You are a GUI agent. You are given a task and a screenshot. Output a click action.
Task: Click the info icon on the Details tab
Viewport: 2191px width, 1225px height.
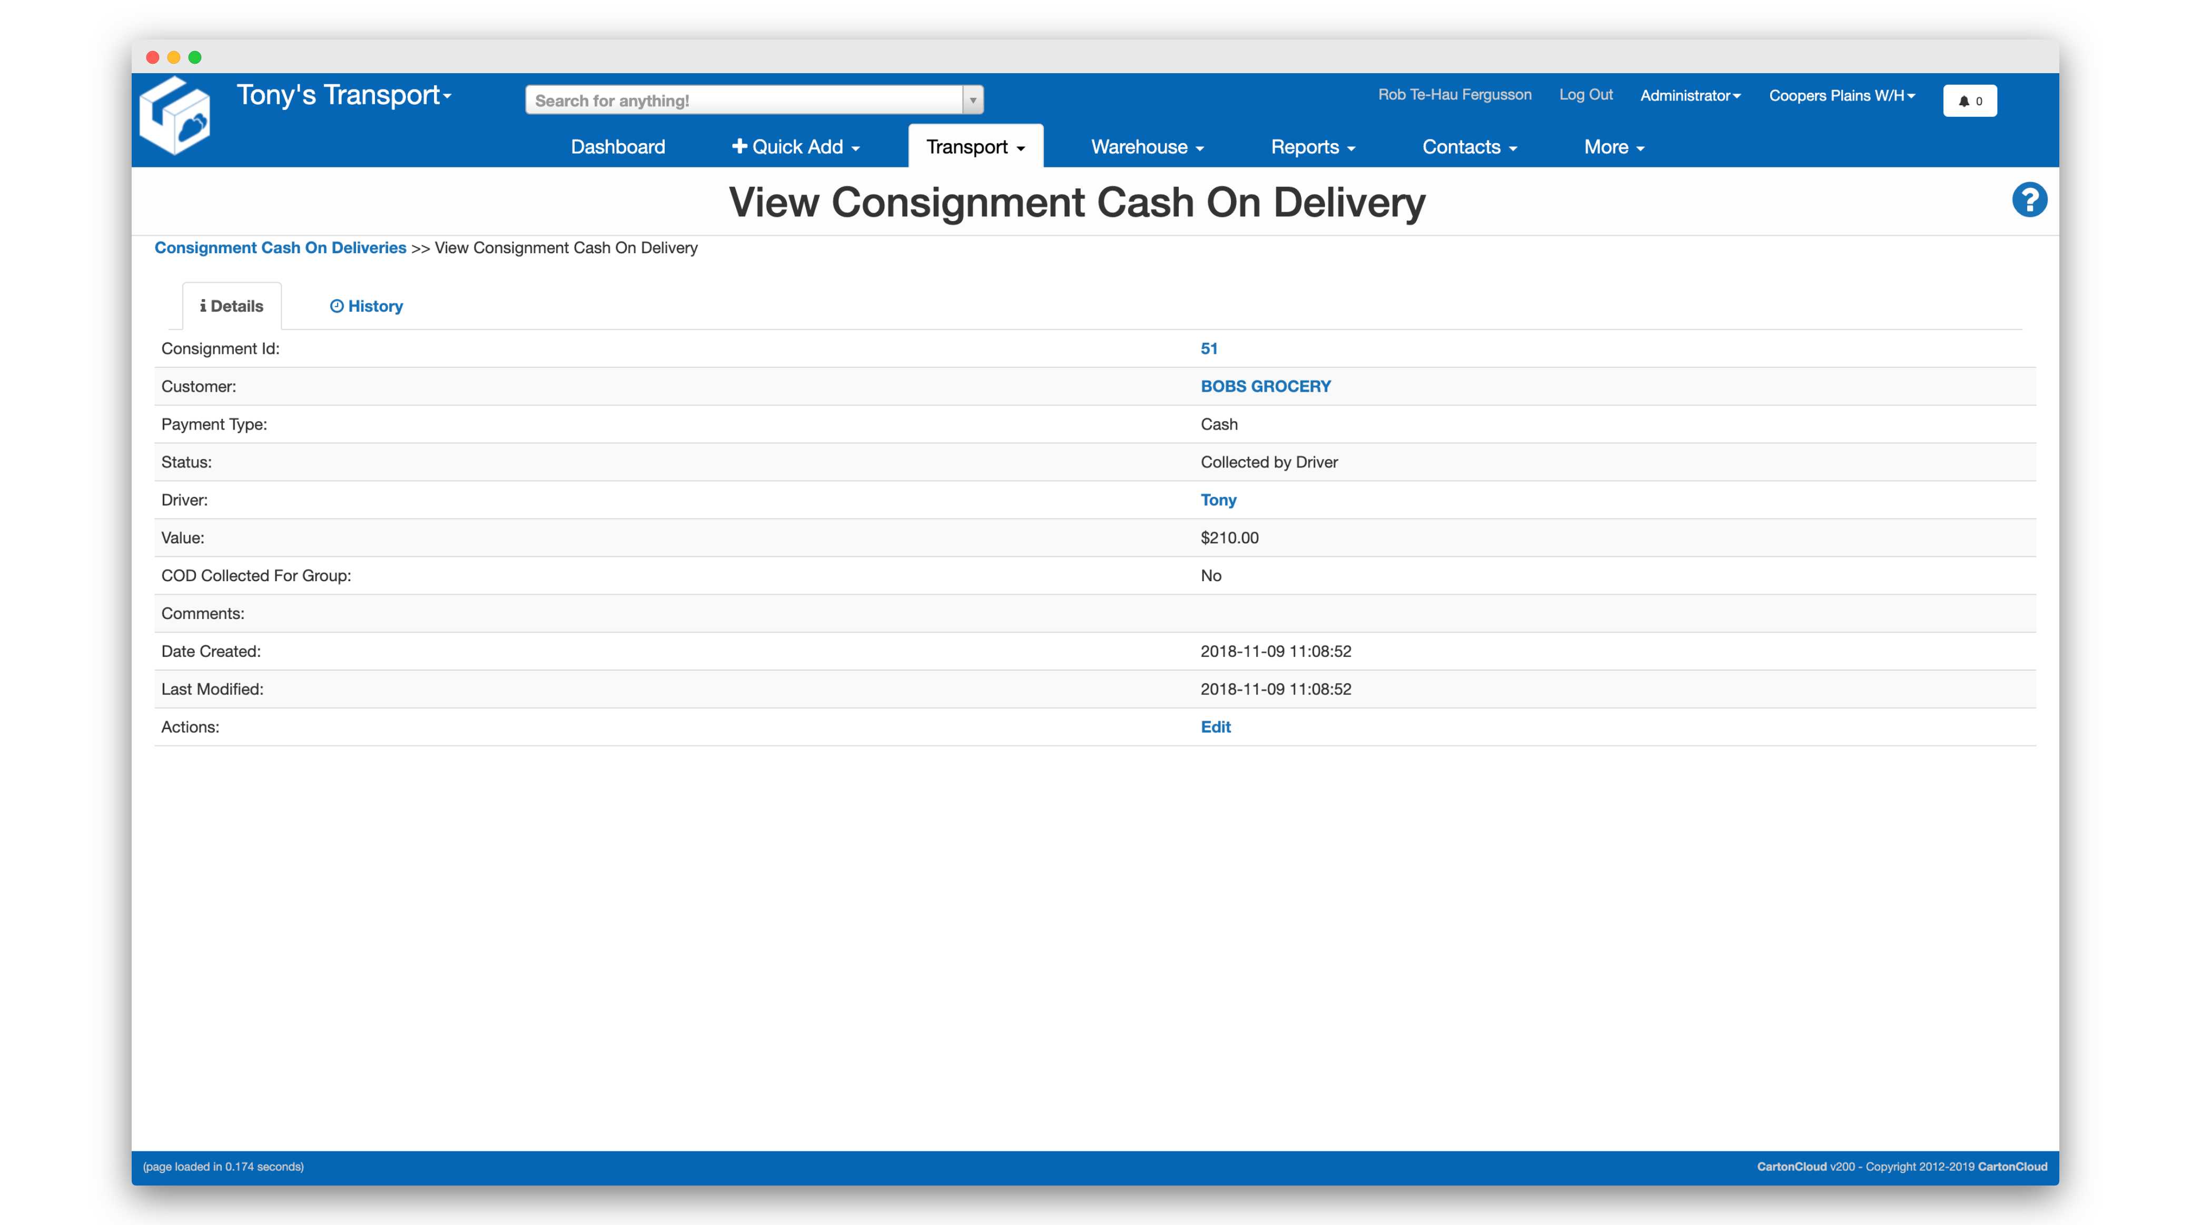pyautogui.click(x=203, y=305)
